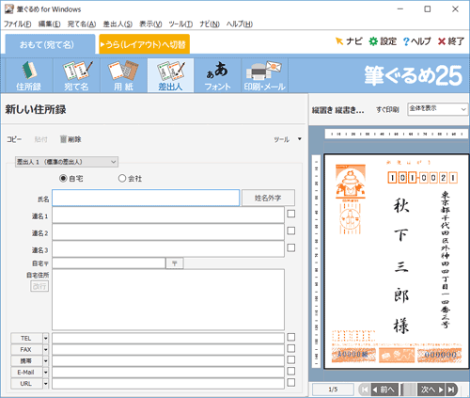Open the 印刷・メール print and mail icon
The width and height of the screenshot is (470, 398).
(264, 75)
